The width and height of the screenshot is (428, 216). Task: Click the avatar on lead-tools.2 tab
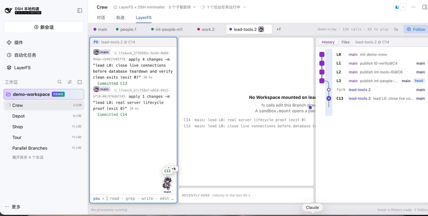(261, 29)
